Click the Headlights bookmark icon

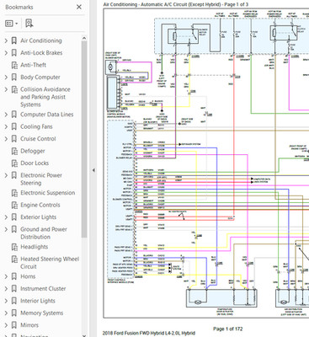(x=14, y=247)
